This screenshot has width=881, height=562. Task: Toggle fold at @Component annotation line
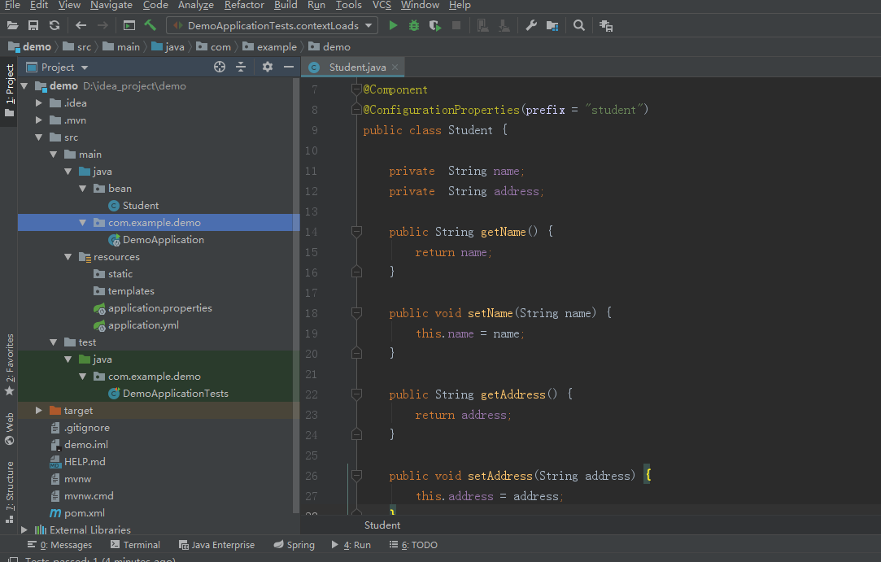(356, 89)
